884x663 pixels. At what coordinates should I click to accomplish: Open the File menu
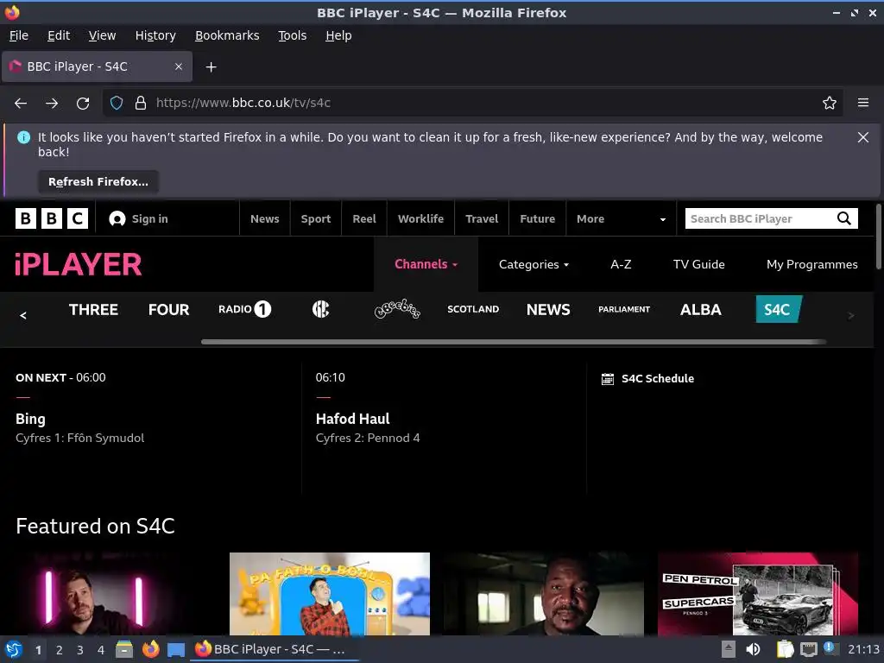(x=19, y=35)
